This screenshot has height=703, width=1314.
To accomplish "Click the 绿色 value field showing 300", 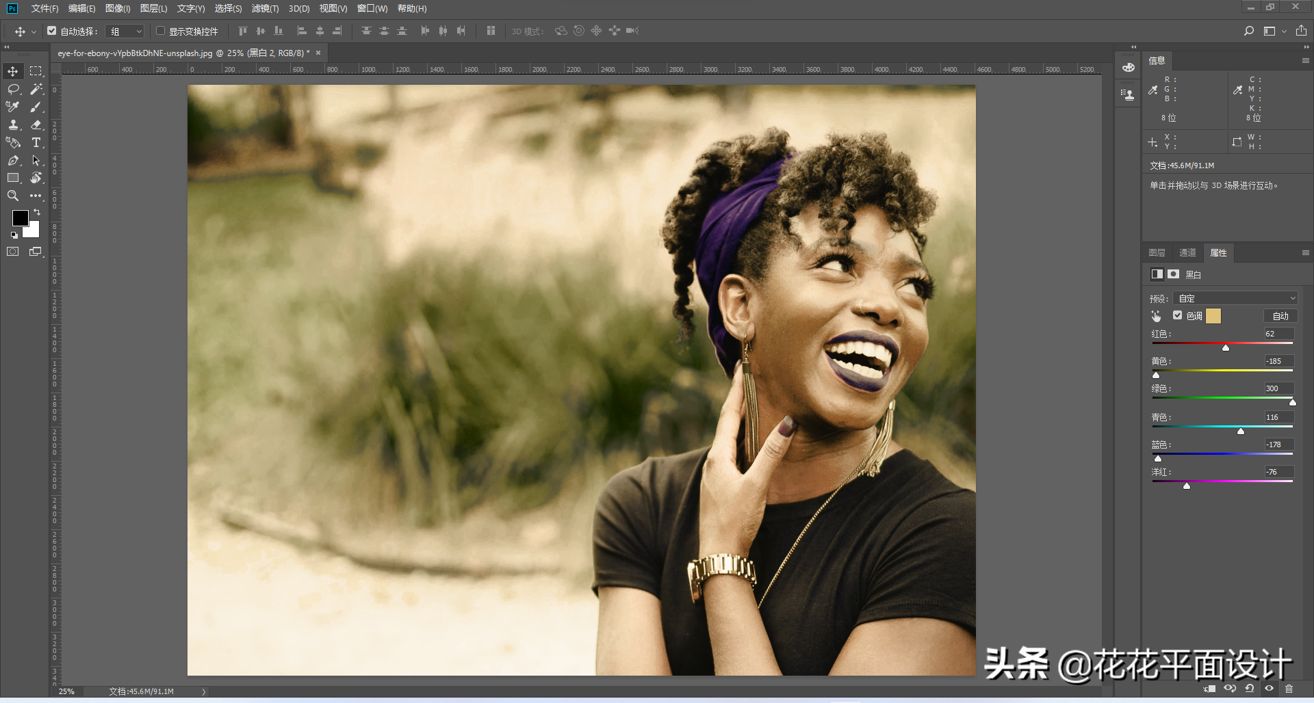I will [x=1278, y=388].
